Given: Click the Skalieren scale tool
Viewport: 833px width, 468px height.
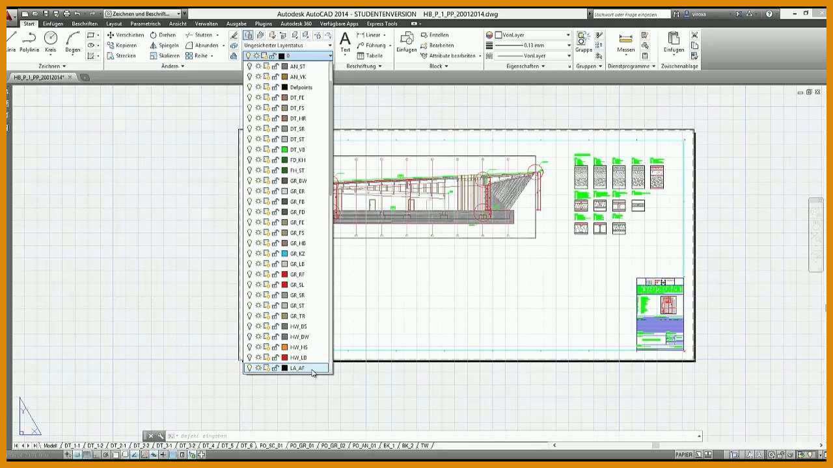Looking at the screenshot, I should coord(165,56).
